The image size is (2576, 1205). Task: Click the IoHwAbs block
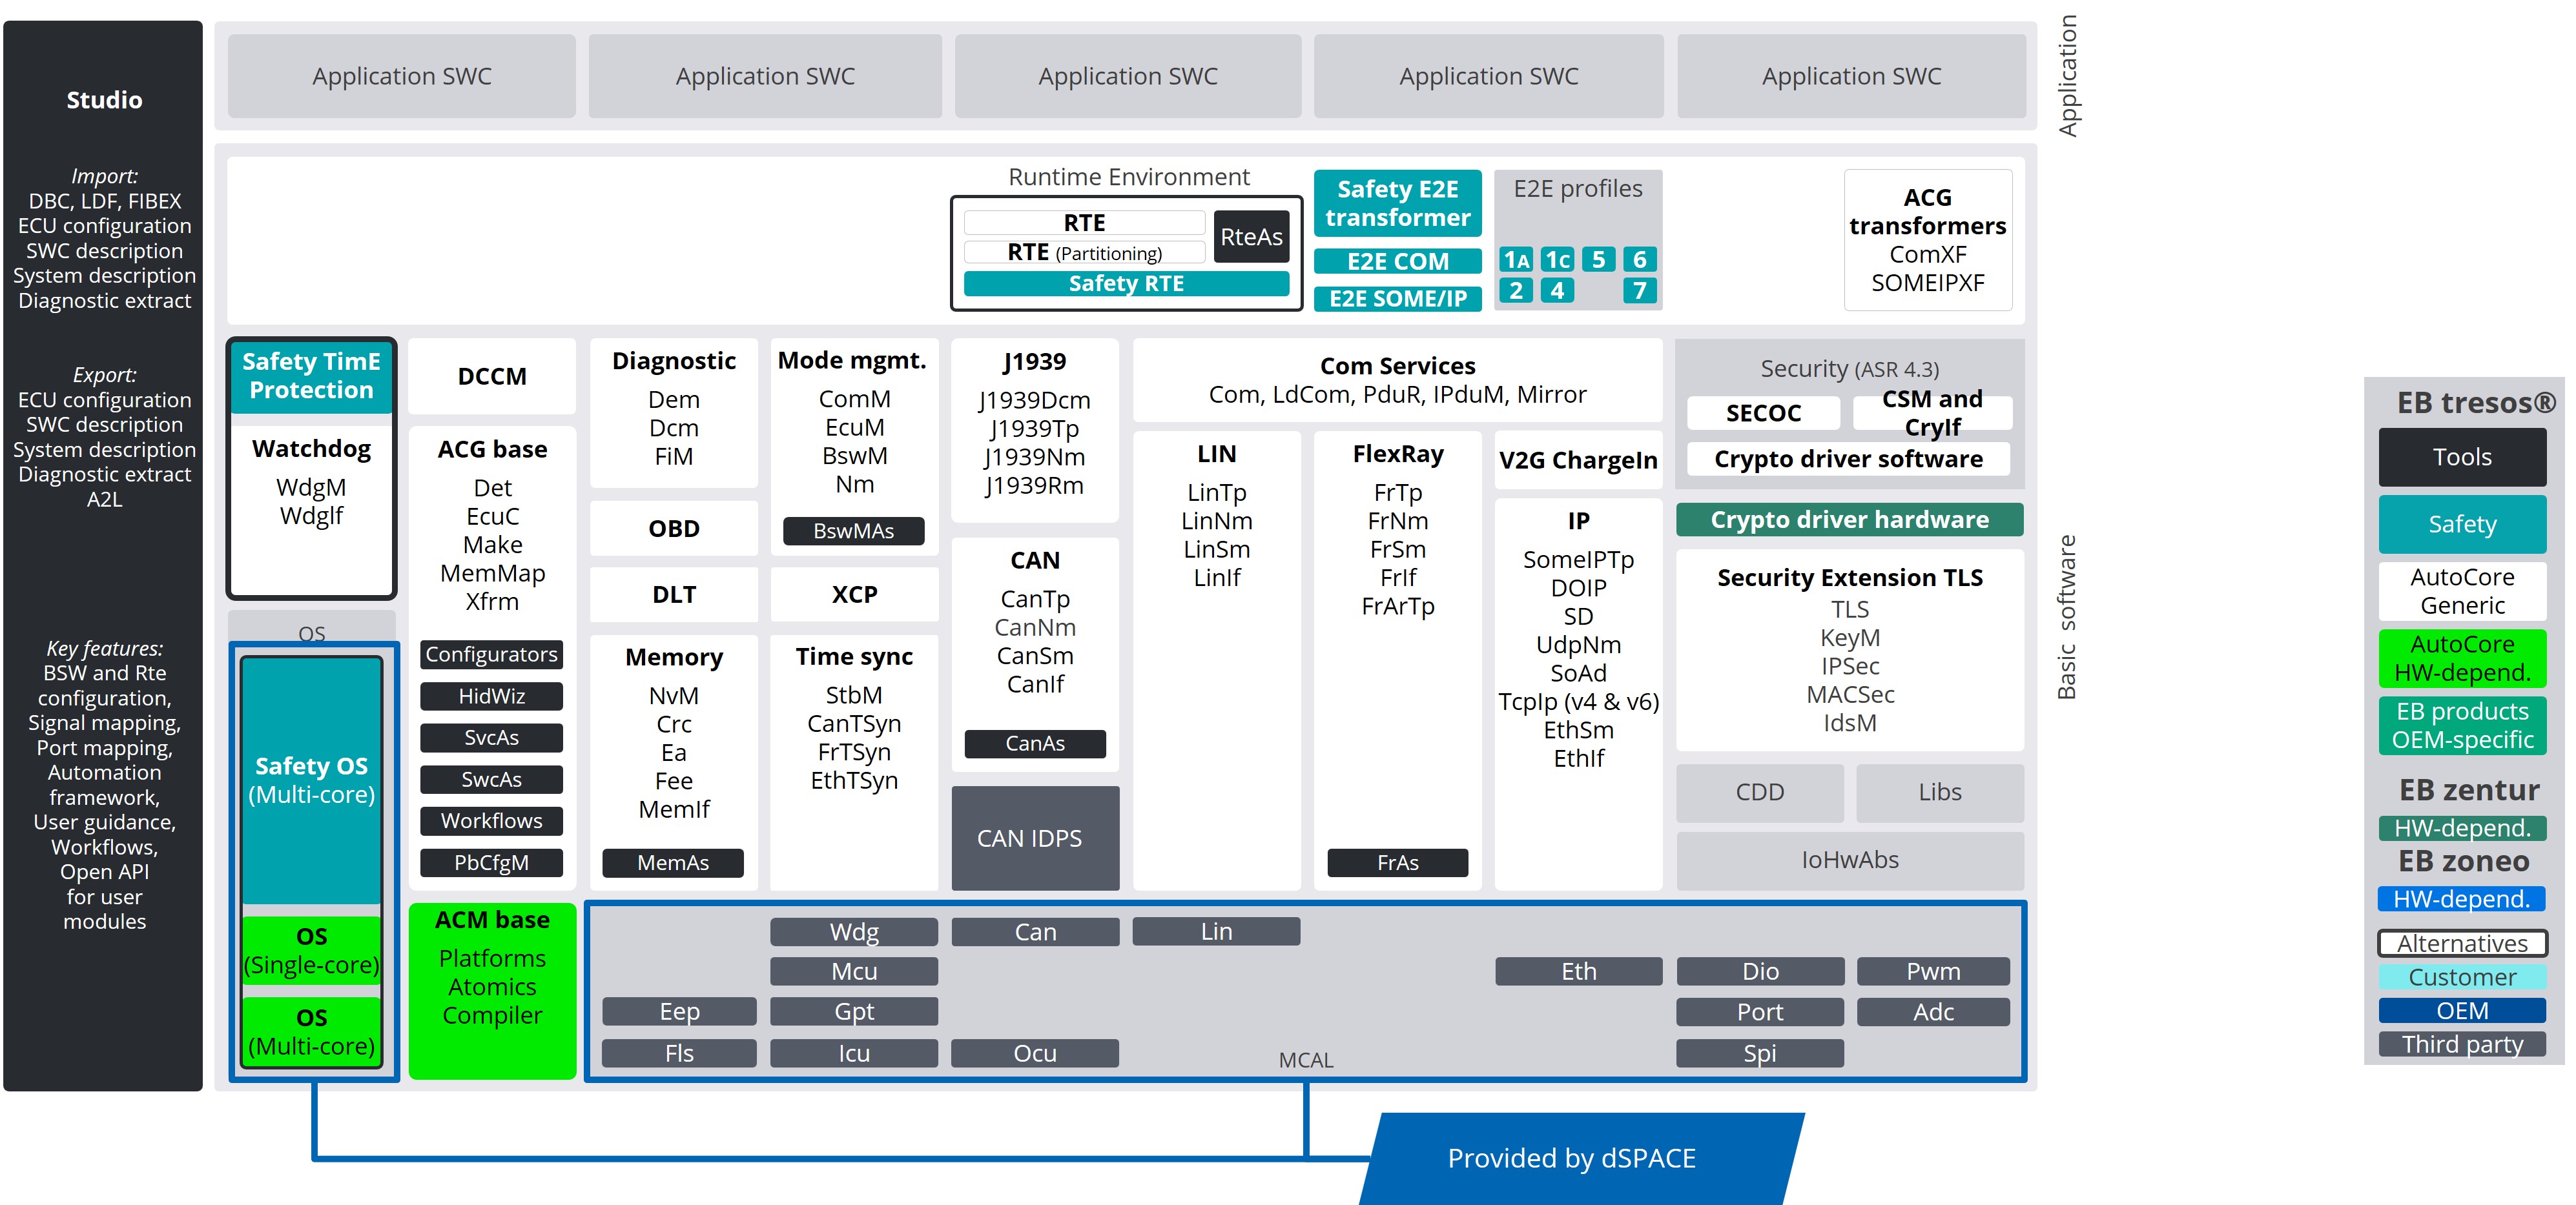(x=1850, y=860)
